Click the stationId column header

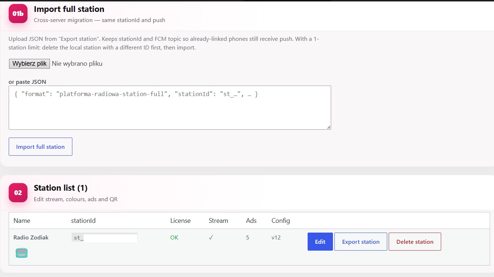[83, 220]
